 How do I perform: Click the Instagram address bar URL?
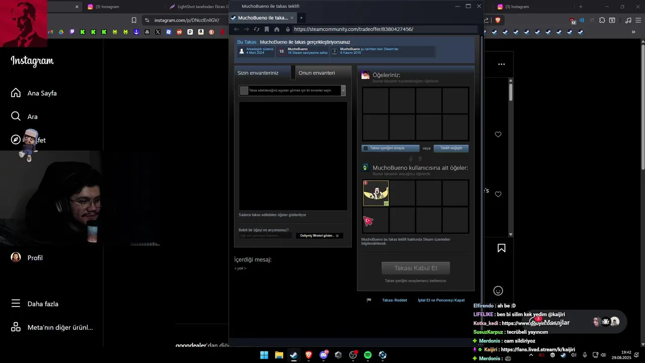(186, 20)
